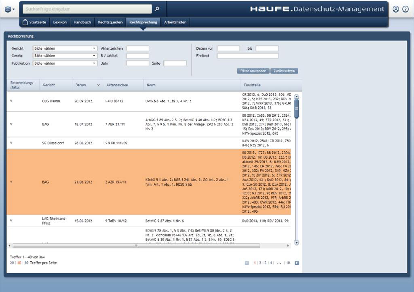Click the Freitext input field
Viewport: 414px width, 292px height.
pos(248,56)
